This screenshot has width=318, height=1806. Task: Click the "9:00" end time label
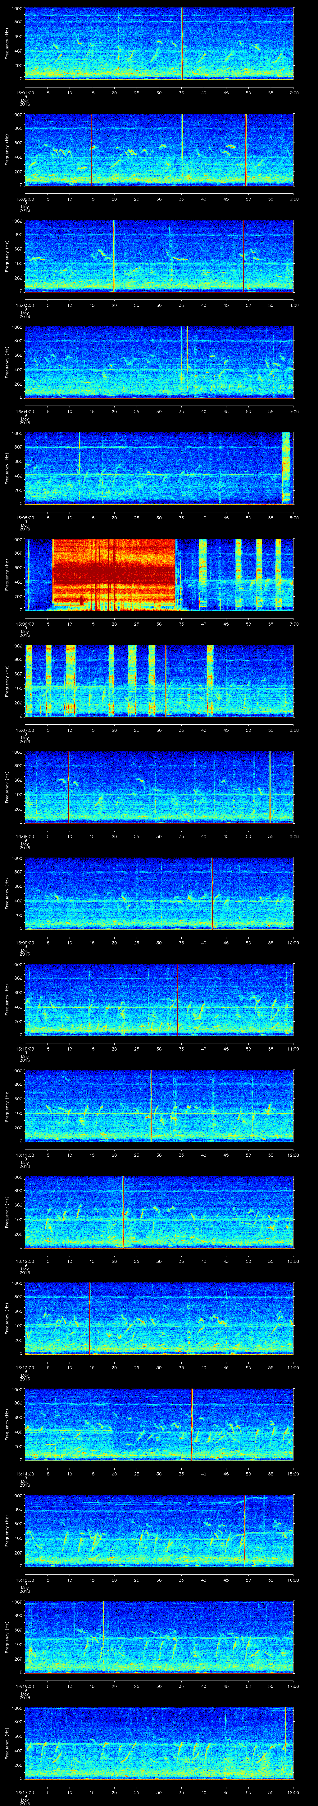pyautogui.click(x=293, y=836)
